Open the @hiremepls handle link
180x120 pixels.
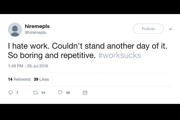[35, 32]
